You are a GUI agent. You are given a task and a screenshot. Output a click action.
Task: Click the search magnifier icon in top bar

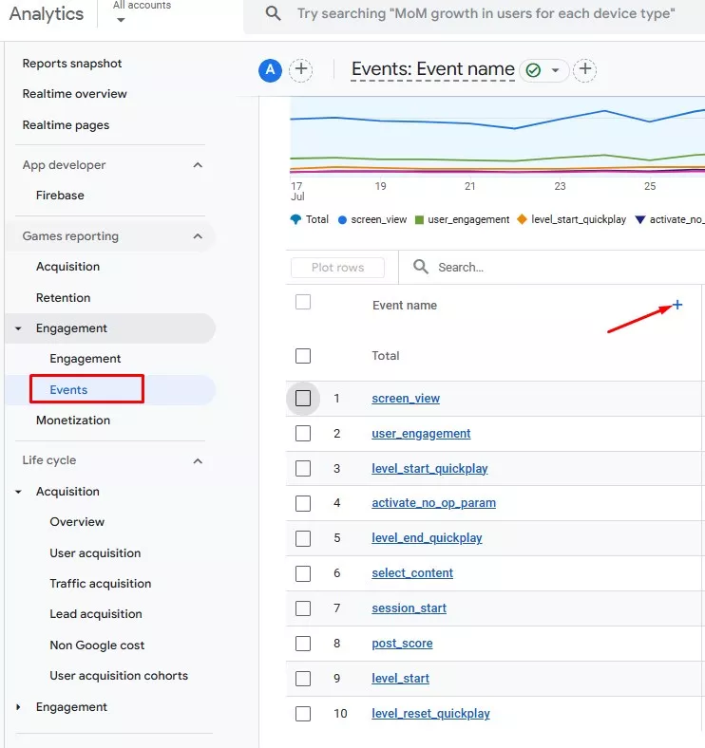[274, 13]
